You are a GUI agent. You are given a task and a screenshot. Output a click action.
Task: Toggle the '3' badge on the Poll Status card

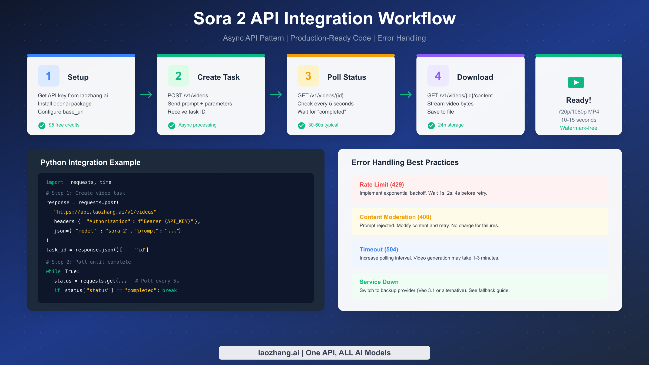pyautogui.click(x=308, y=76)
